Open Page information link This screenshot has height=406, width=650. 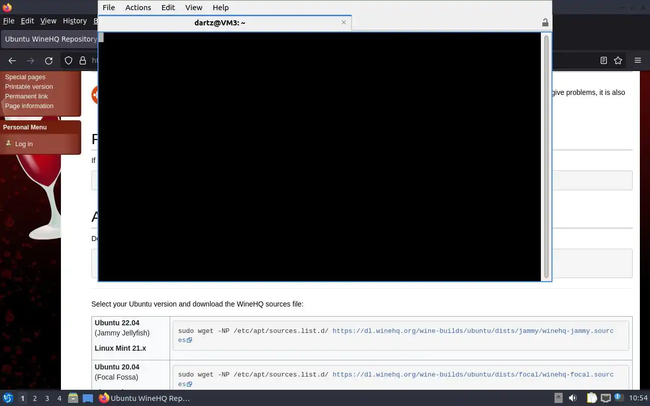point(29,106)
